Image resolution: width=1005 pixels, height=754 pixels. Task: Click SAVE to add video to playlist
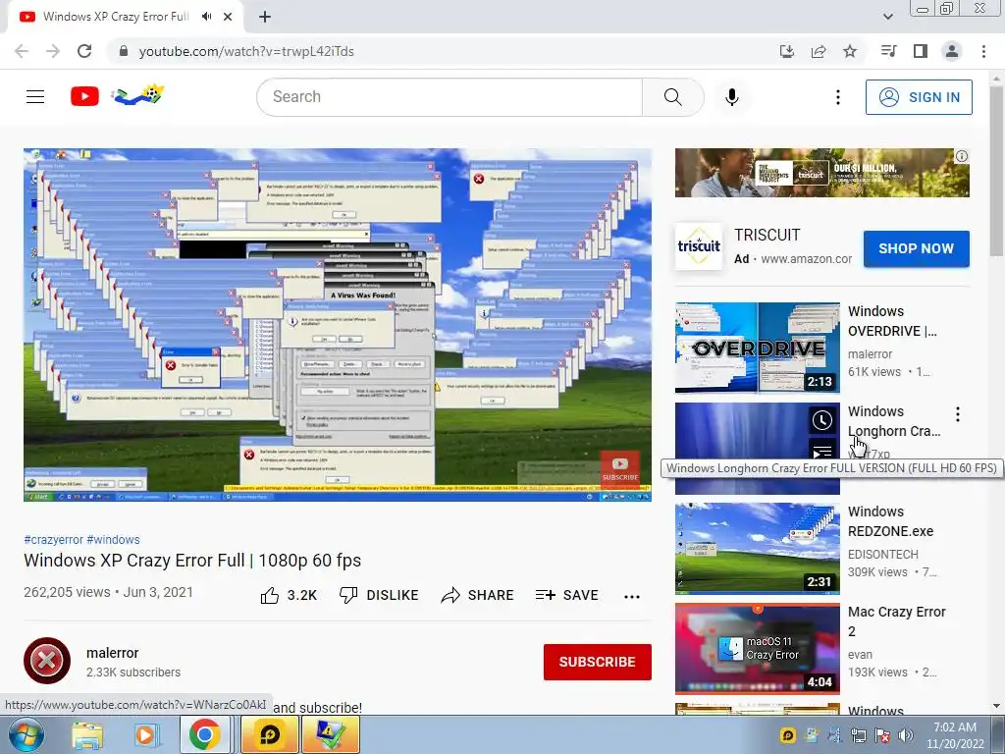[x=566, y=596]
